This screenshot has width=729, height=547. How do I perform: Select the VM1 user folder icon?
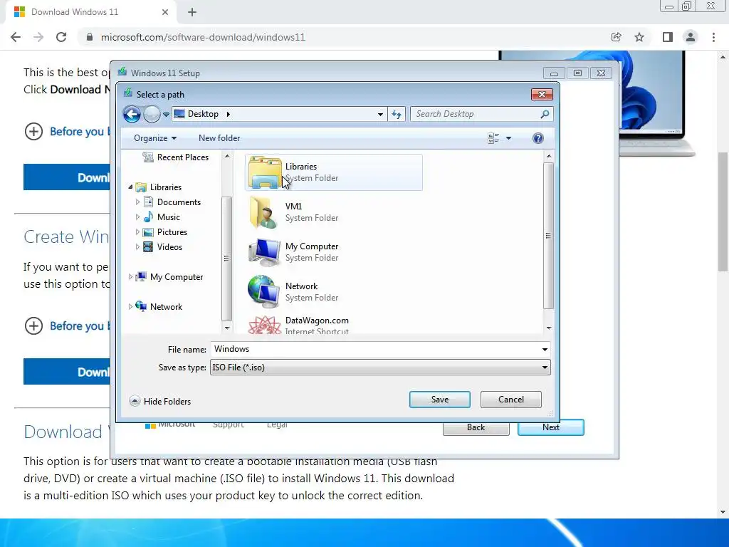(264, 212)
